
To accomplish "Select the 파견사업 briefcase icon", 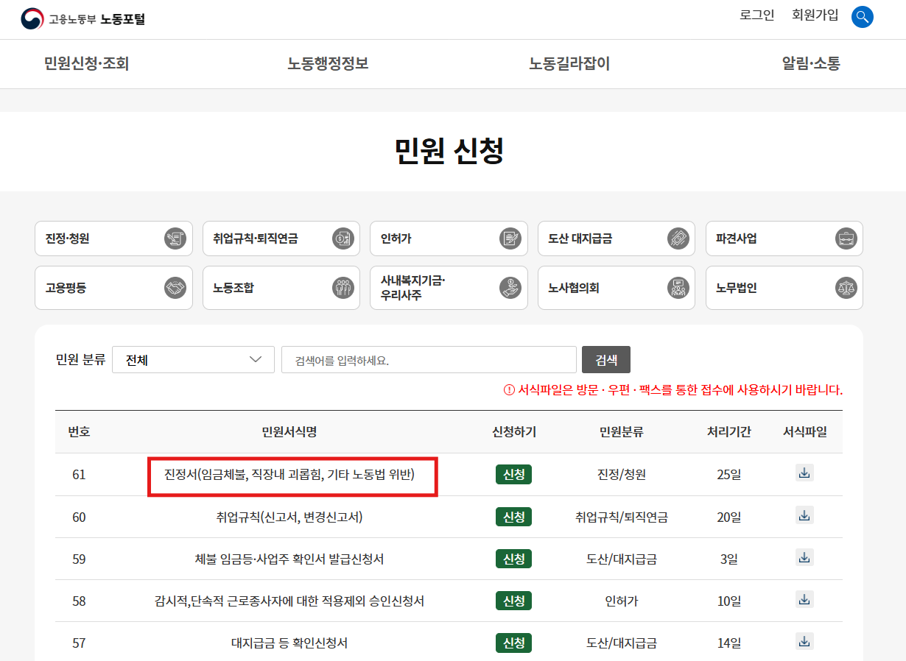I will pyautogui.click(x=847, y=238).
